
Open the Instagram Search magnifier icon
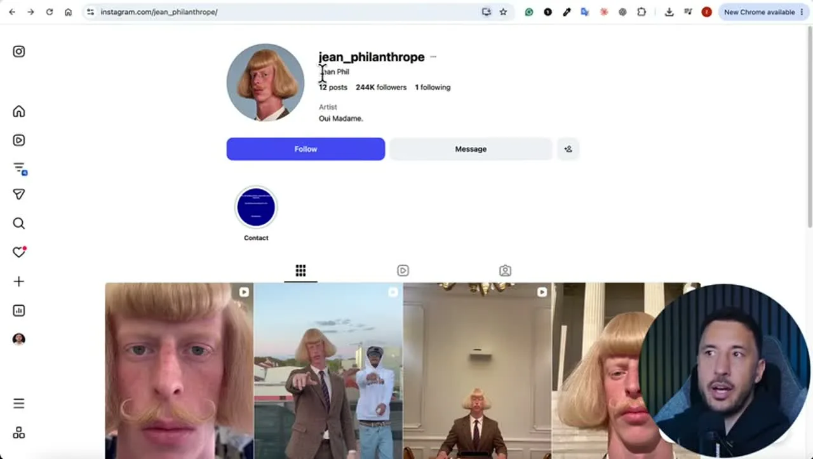[19, 223]
